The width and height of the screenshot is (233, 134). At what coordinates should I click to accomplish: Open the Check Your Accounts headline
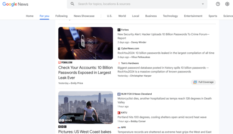point(86,72)
